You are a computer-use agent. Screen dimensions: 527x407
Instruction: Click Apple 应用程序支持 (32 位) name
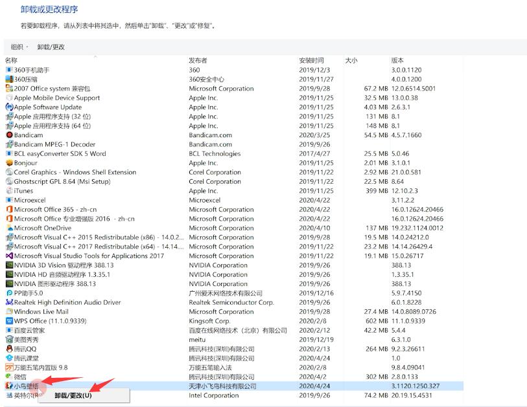coord(53,116)
